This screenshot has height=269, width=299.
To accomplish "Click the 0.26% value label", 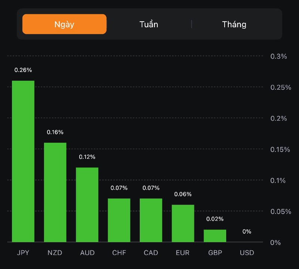I will (x=23, y=70).
